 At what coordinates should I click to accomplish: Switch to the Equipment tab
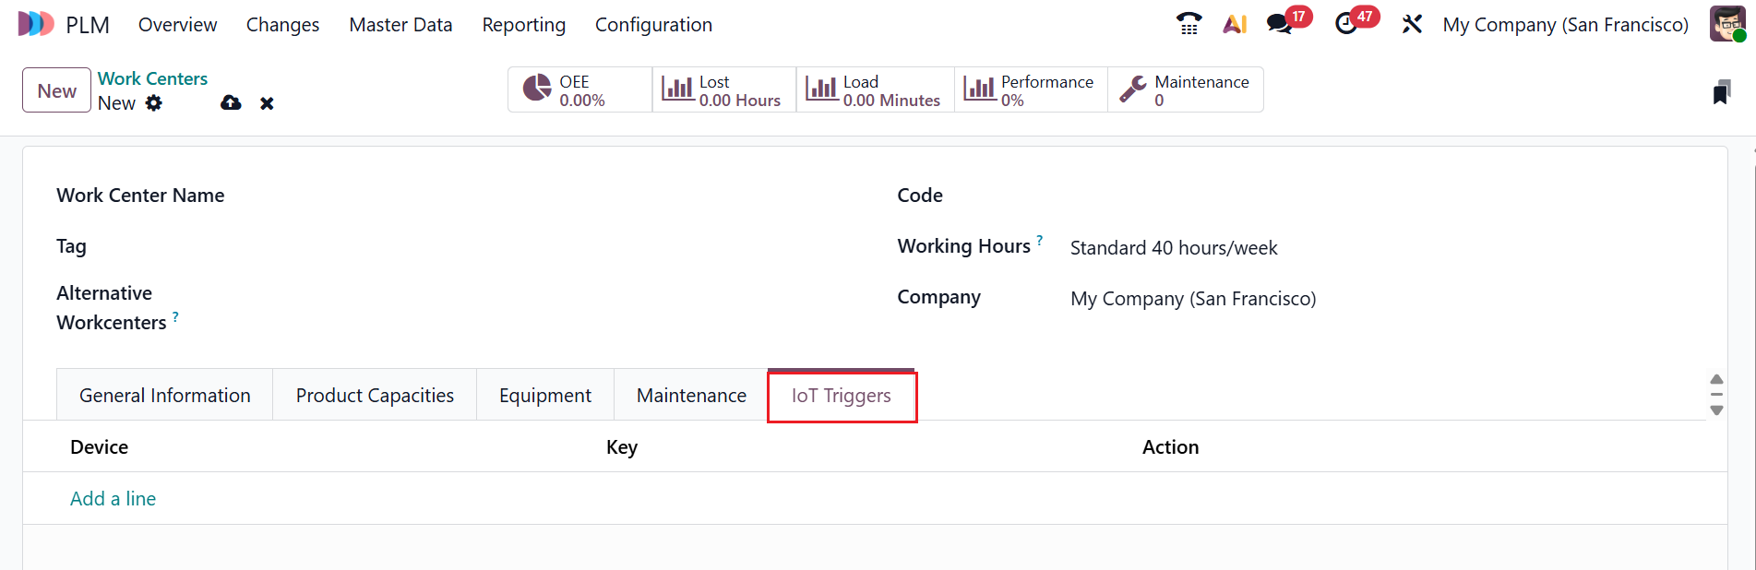(x=545, y=396)
